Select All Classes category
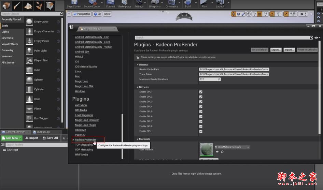The image size is (323, 190). (x=8, y=62)
